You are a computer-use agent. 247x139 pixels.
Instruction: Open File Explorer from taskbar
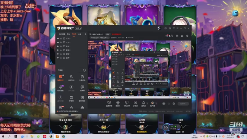(32, 137)
